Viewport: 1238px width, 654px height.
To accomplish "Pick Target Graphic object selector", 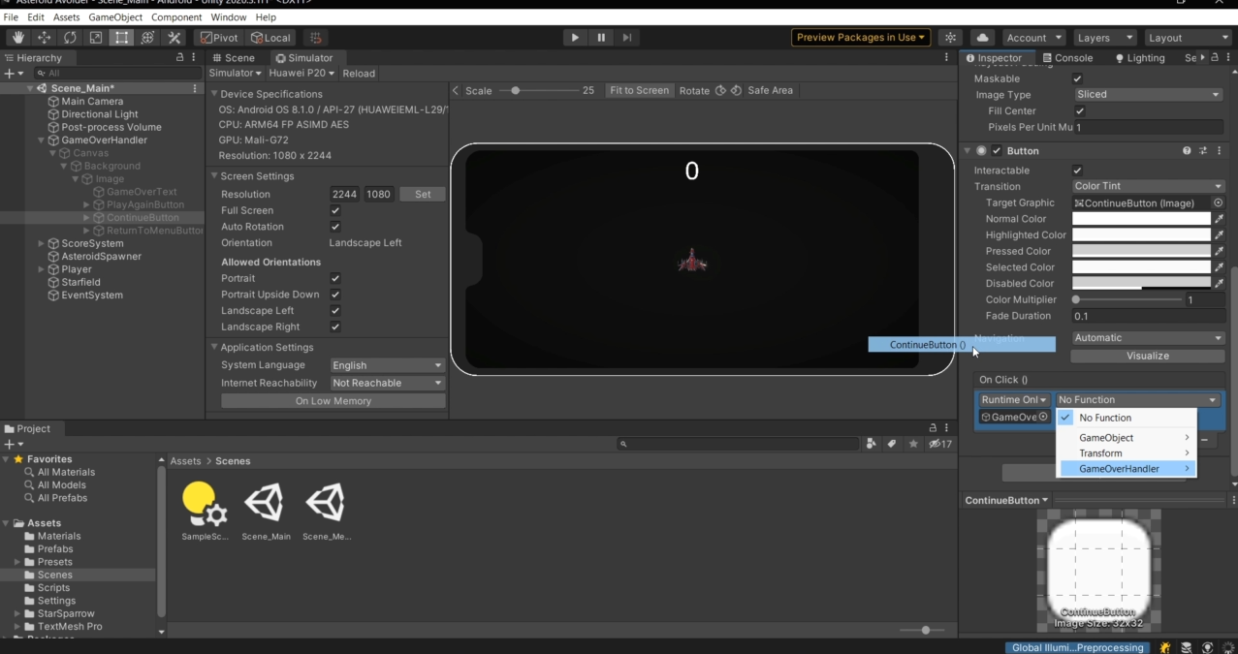I will coord(1219,203).
